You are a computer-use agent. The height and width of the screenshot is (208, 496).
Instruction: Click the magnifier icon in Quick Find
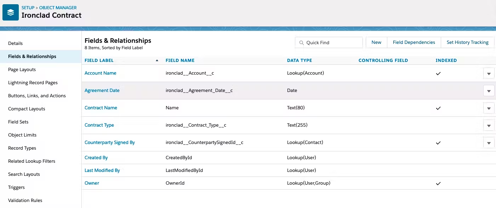pos(302,42)
